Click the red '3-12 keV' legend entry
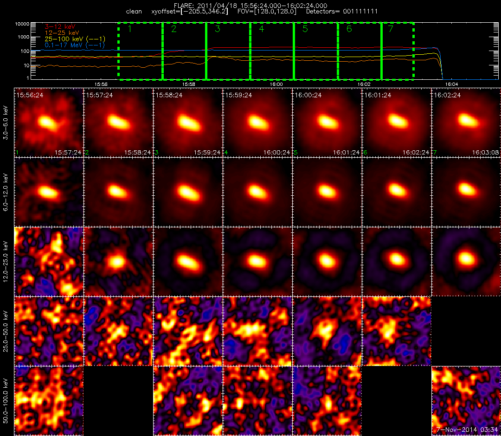The image size is (501, 436). 60,26
